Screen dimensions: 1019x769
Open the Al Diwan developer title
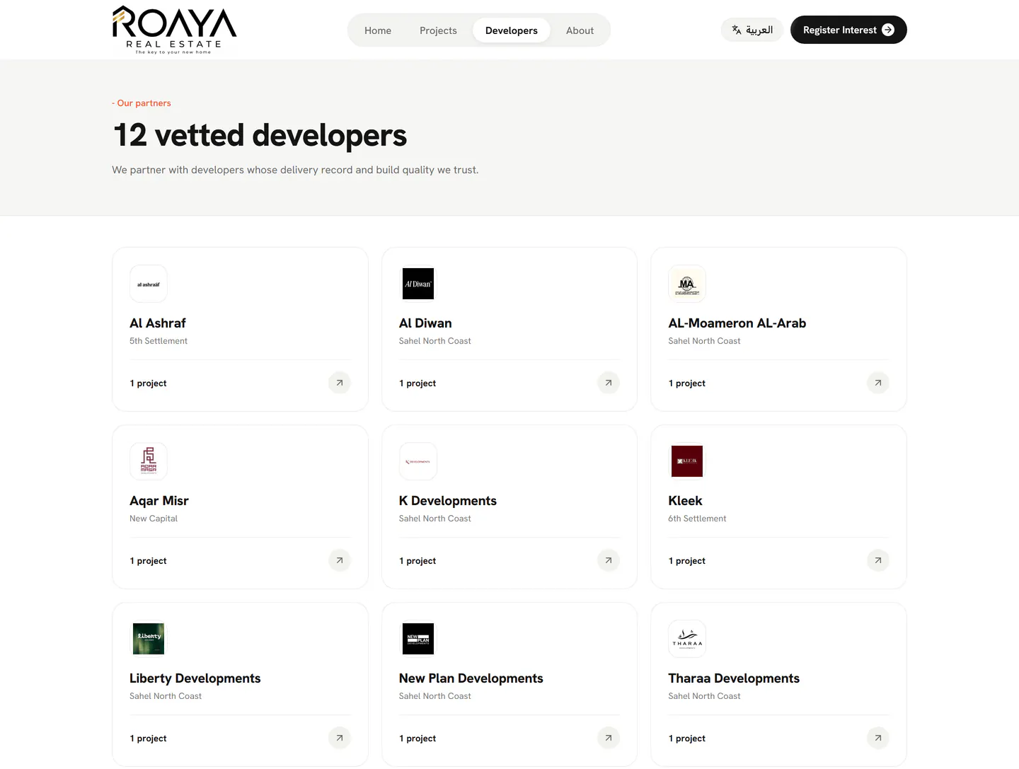pyautogui.click(x=425, y=323)
